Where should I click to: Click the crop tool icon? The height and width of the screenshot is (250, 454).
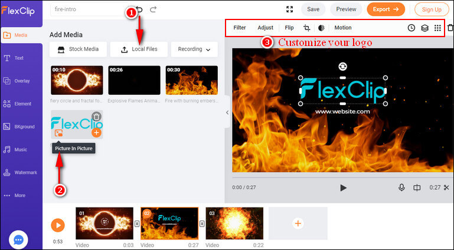(x=306, y=28)
